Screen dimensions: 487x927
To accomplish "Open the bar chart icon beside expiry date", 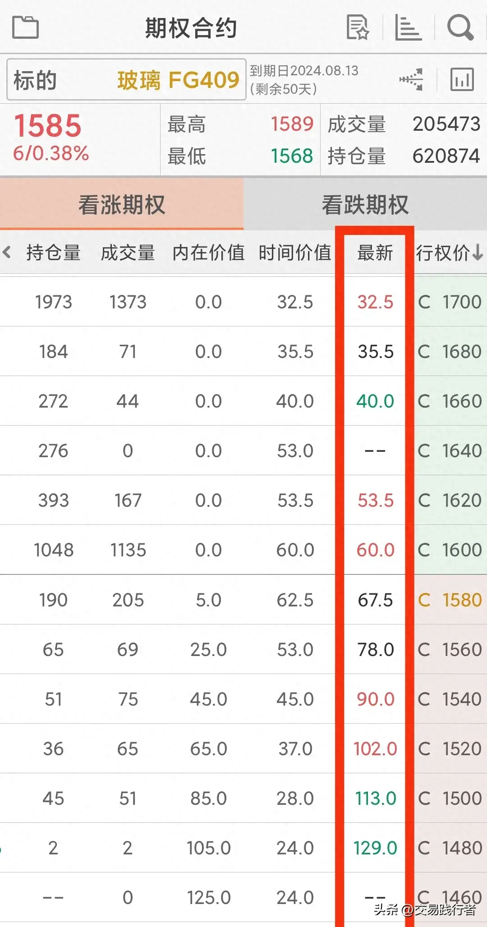I will coord(462,79).
